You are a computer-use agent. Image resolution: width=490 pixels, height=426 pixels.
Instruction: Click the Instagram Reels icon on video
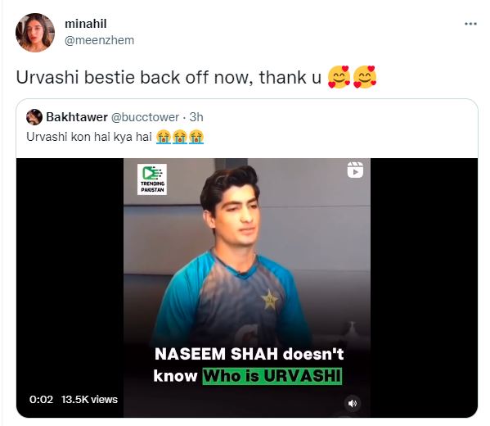(x=355, y=170)
